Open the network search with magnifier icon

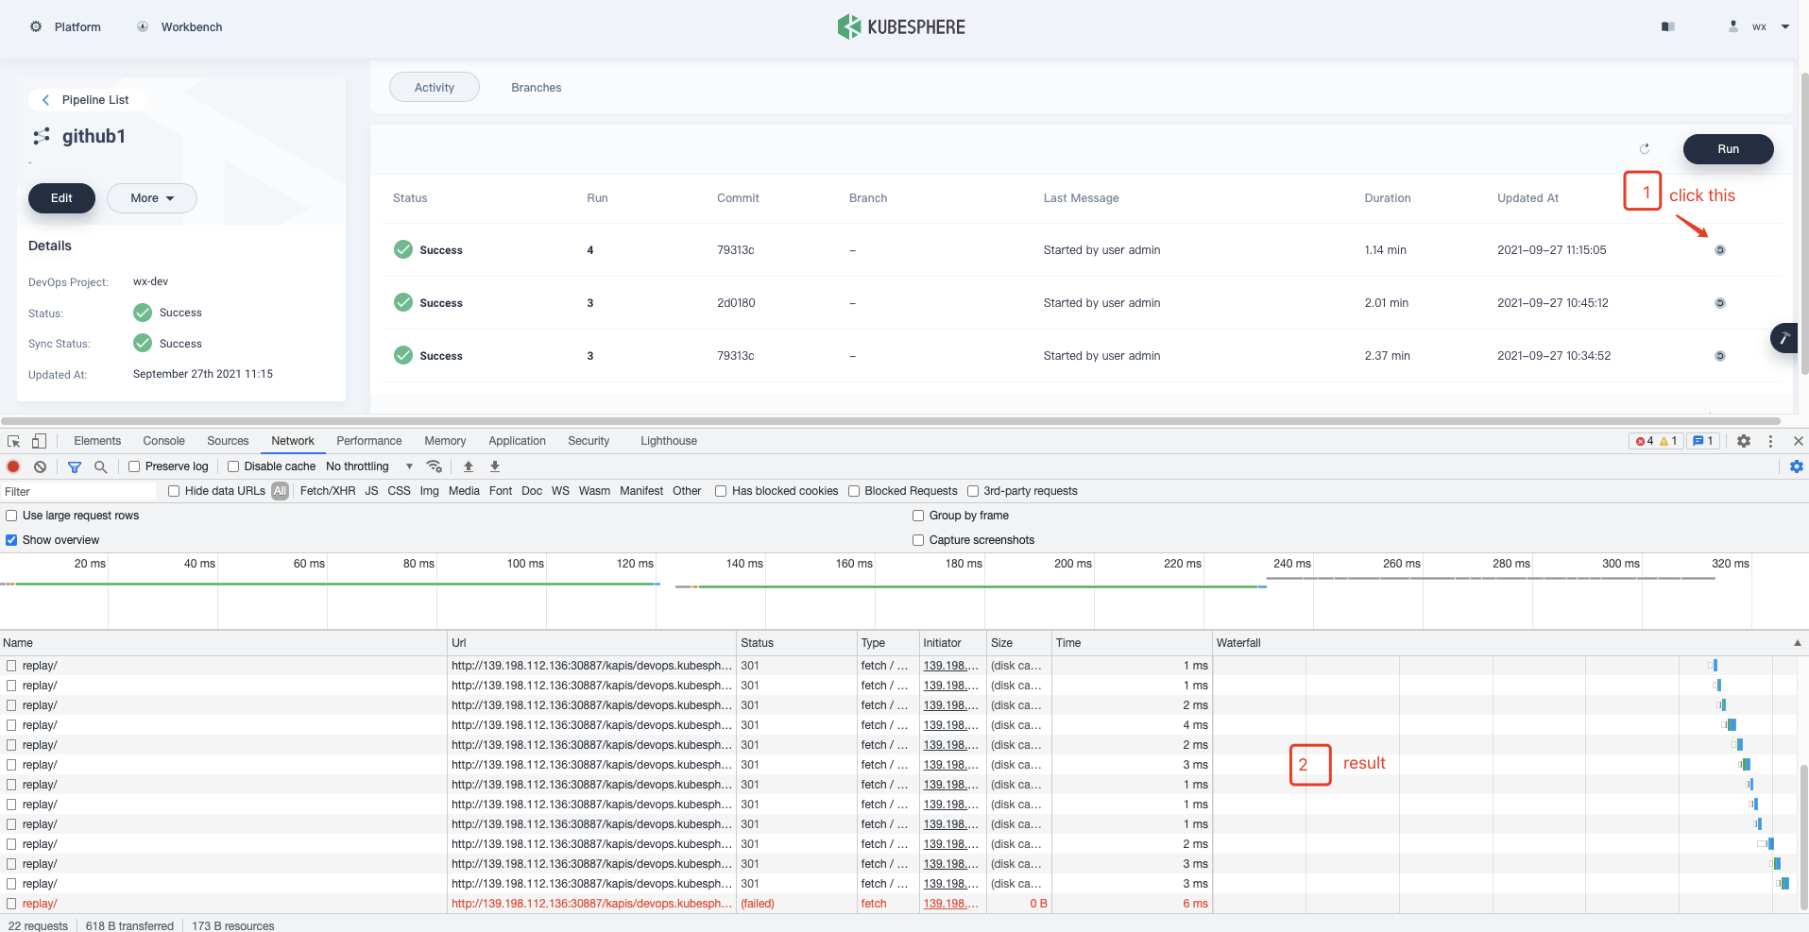tap(100, 466)
